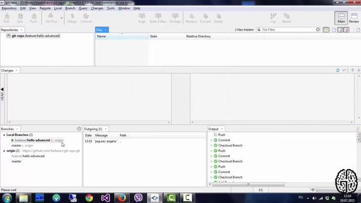Screen dimensions: 361x203
Task: Select the local master branch
Action: pyautogui.click(x=22, y=145)
